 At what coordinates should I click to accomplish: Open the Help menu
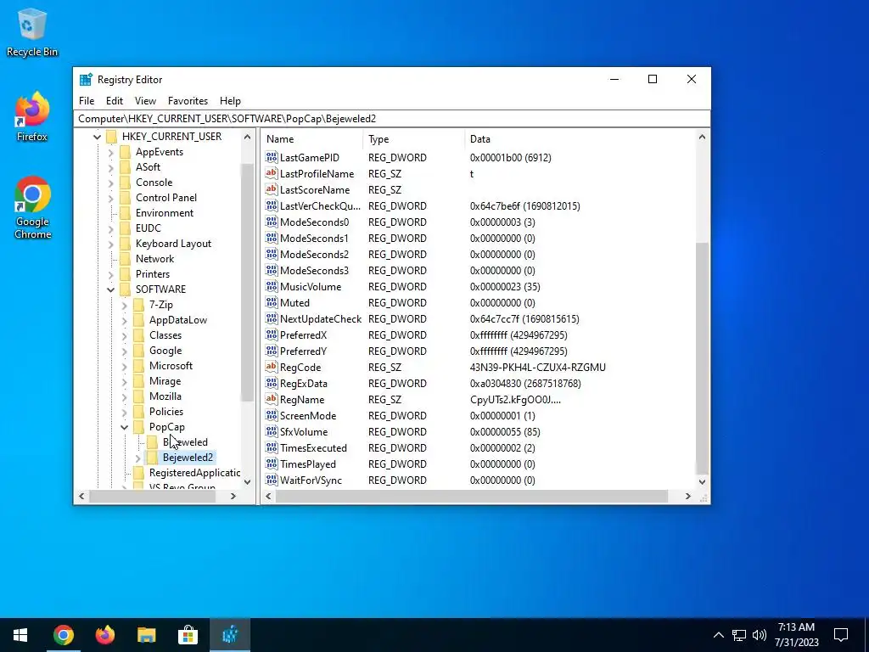[230, 101]
